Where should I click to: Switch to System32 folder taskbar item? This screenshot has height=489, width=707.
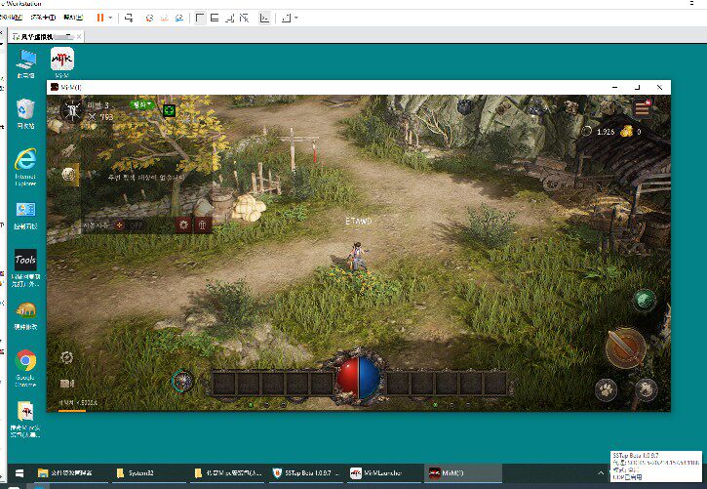coord(149,472)
